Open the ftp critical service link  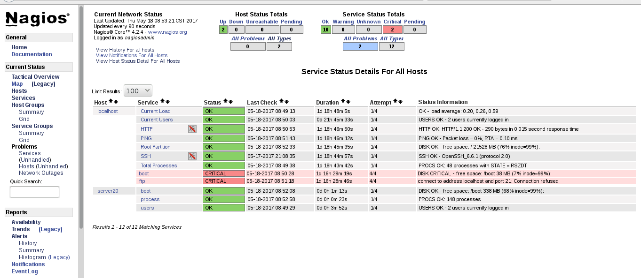142,181
